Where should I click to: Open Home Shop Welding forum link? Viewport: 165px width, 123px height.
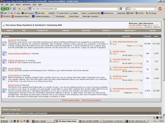tap(18, 54)
